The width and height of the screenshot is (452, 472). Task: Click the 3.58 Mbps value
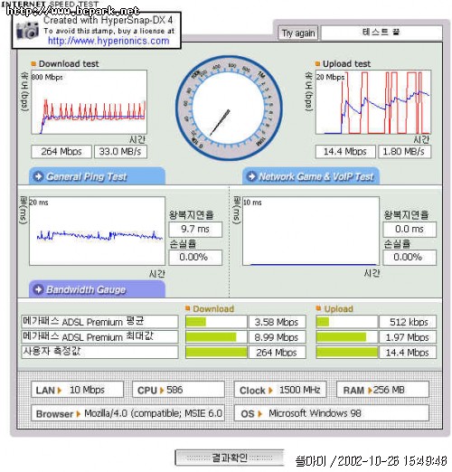tap(277, 322)
